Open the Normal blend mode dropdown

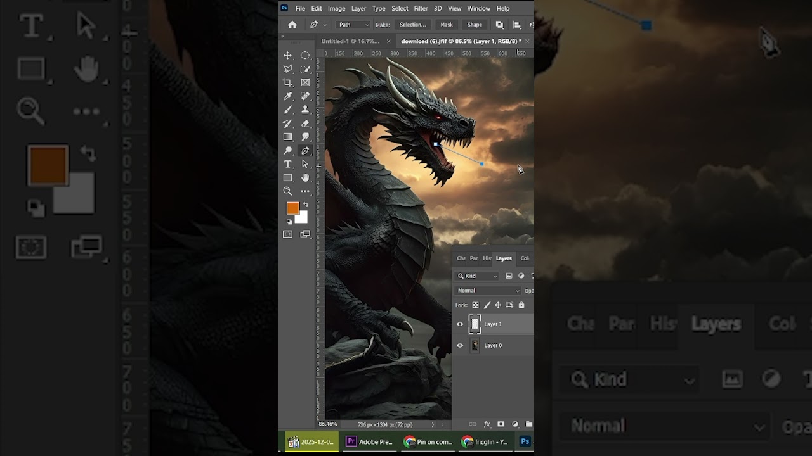(488, 291)
